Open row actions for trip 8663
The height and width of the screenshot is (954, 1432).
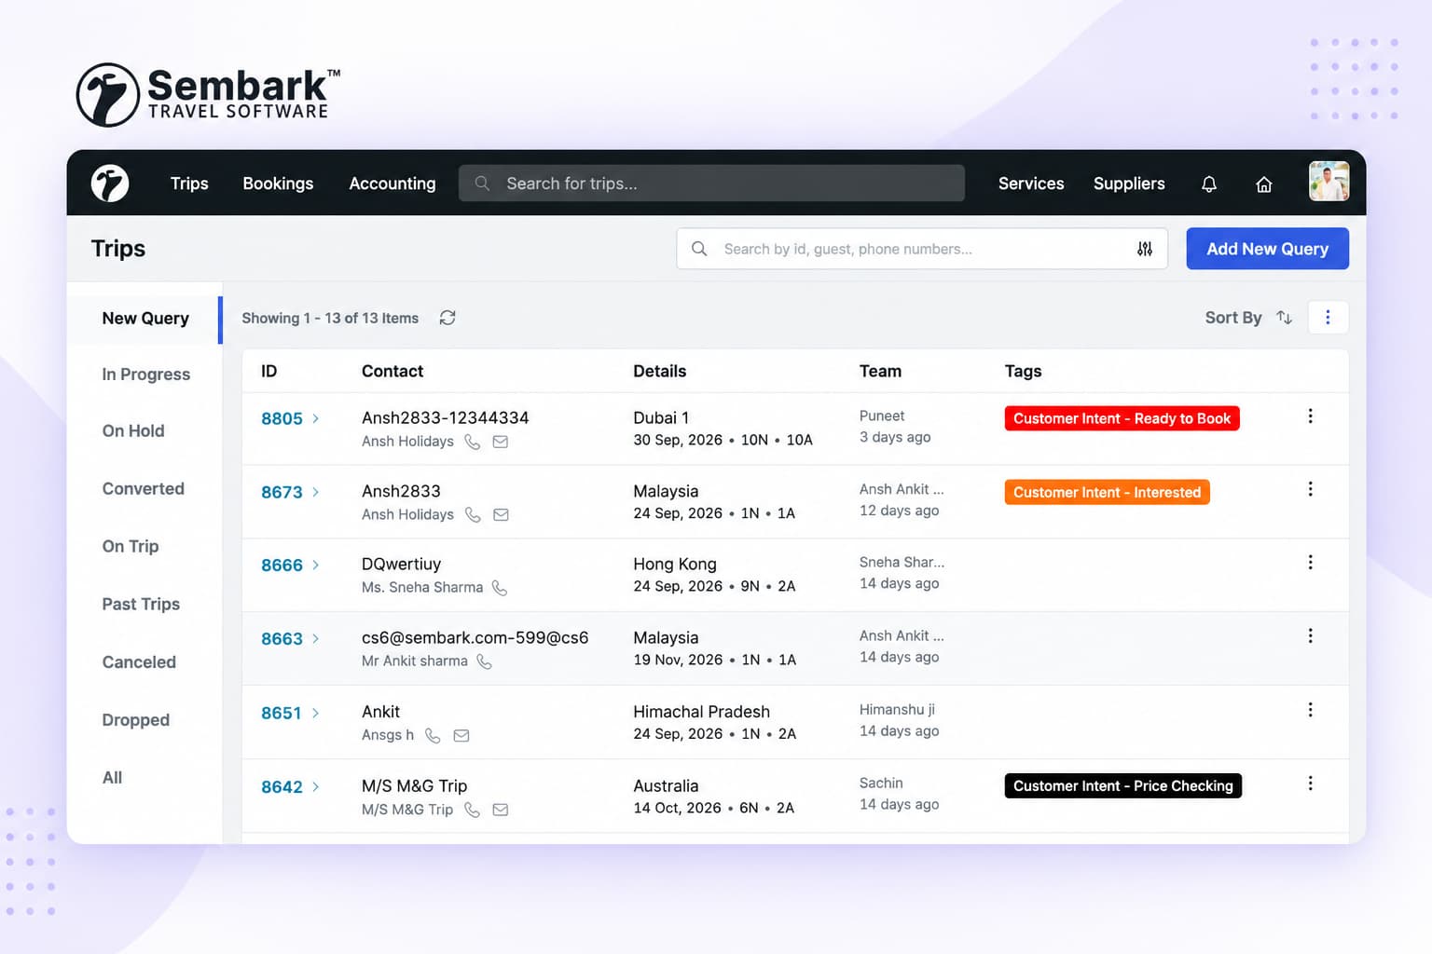point(1310,635)
